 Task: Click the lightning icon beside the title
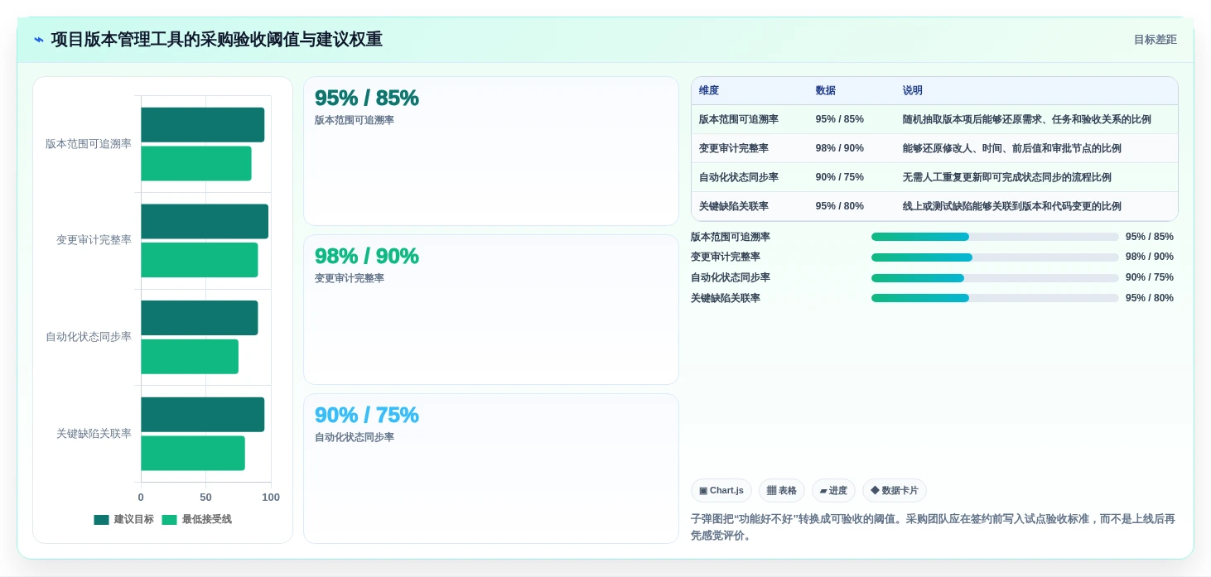tap(39, 40)
